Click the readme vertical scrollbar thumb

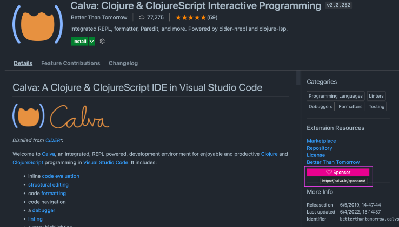[298, 78]
